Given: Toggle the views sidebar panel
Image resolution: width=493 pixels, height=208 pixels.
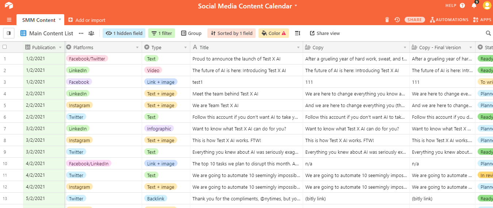Looking at the screenshot, I should tap(9, 33).
